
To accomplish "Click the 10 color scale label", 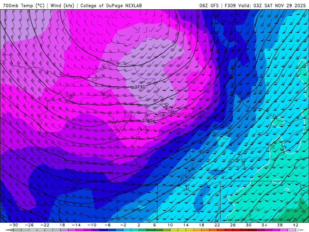I will coord(170,225).
